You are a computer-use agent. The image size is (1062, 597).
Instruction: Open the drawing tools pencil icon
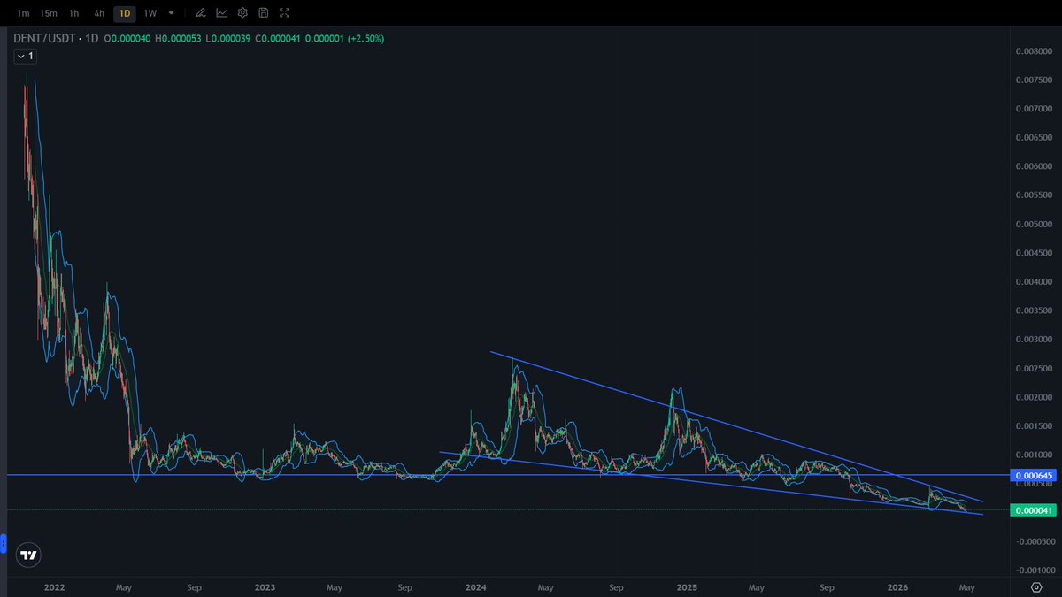point(201,13)
